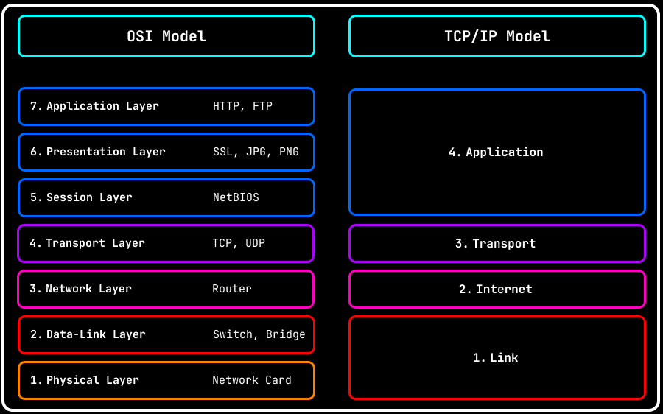Select the '1. Link' box
Screen dimensions: 663x414
tap(497, 358)
